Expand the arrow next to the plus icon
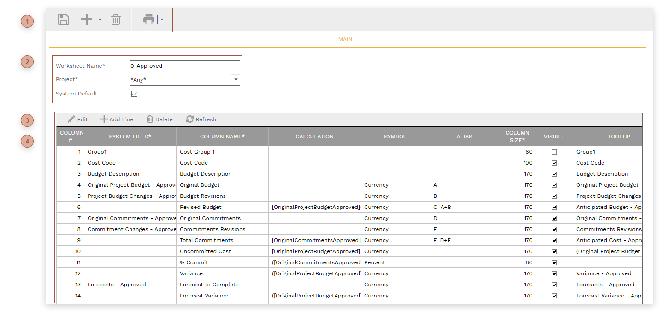This screenshot has height=315, width=662. coord(100,20)
